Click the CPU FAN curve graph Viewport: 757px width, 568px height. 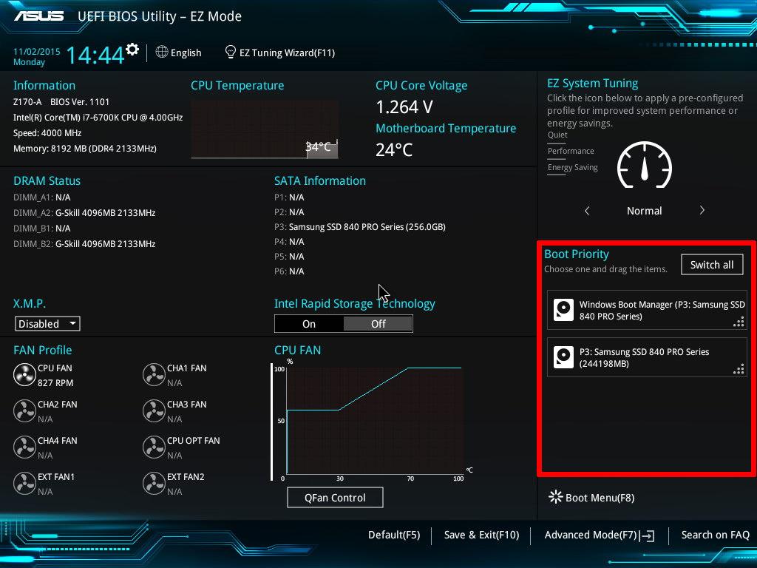tap(375, 420)
